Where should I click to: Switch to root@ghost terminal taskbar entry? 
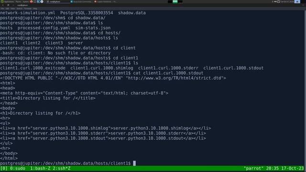point(58,1)
